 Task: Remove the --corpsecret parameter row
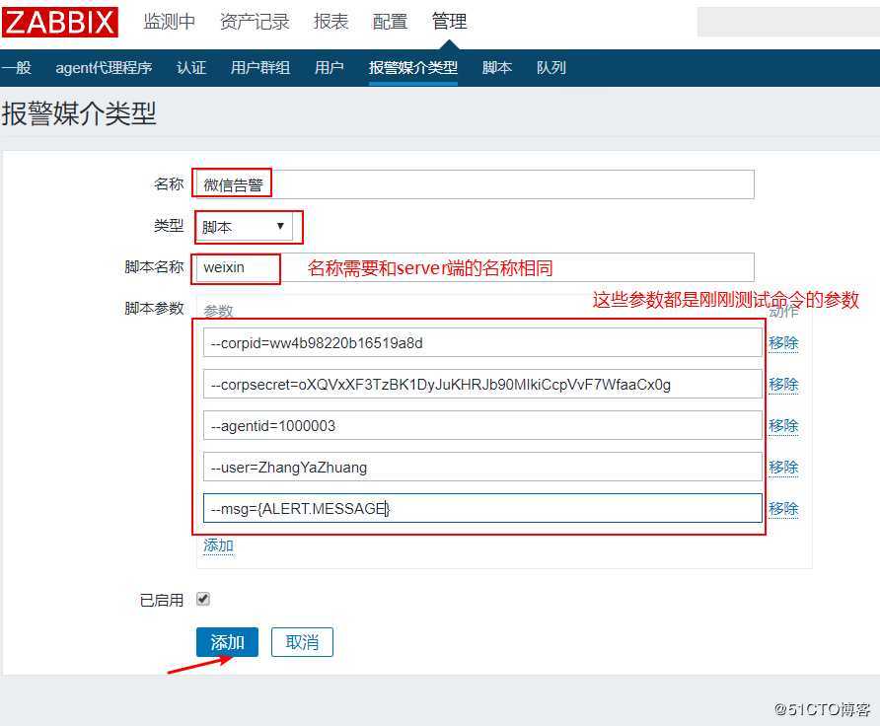coord(783,385)
